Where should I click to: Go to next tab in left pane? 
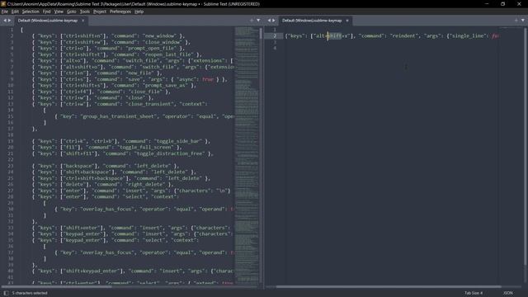click(9, 21)
